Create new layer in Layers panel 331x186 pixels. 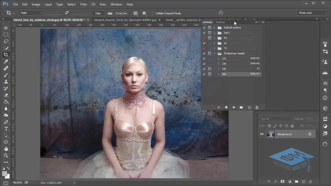[x=304, y=182]
